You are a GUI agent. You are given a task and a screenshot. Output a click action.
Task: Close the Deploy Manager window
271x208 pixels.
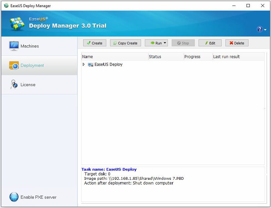pos(263,5)
